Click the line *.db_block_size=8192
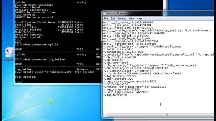This screenshot has height=121, width=216. click(x=120, y=57)
